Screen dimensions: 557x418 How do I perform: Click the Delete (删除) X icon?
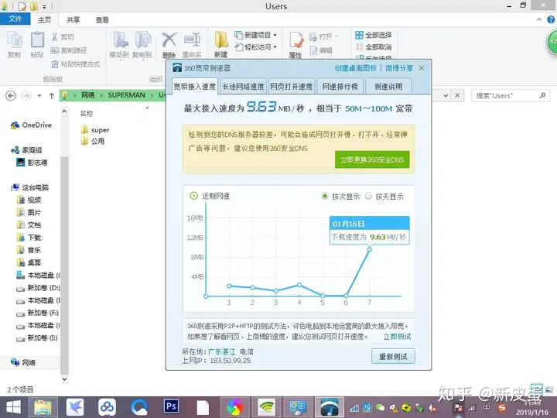click(x=169, y=44)
